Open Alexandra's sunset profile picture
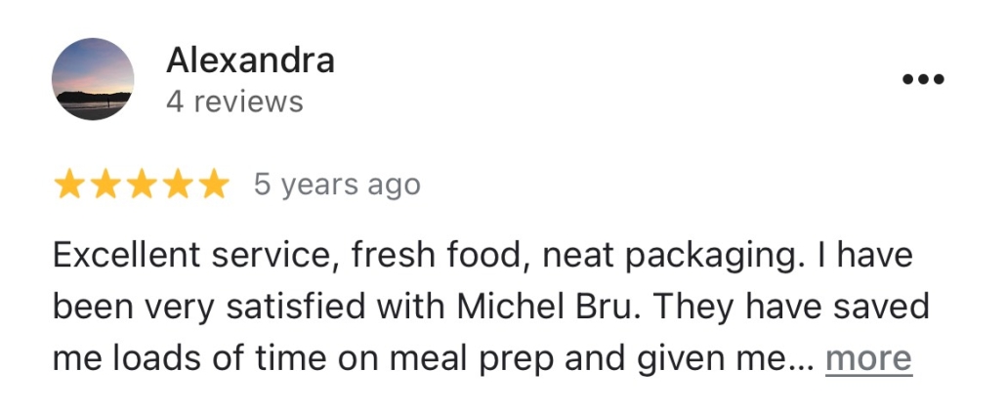The image size is (1006, 413). coord(93,79)
